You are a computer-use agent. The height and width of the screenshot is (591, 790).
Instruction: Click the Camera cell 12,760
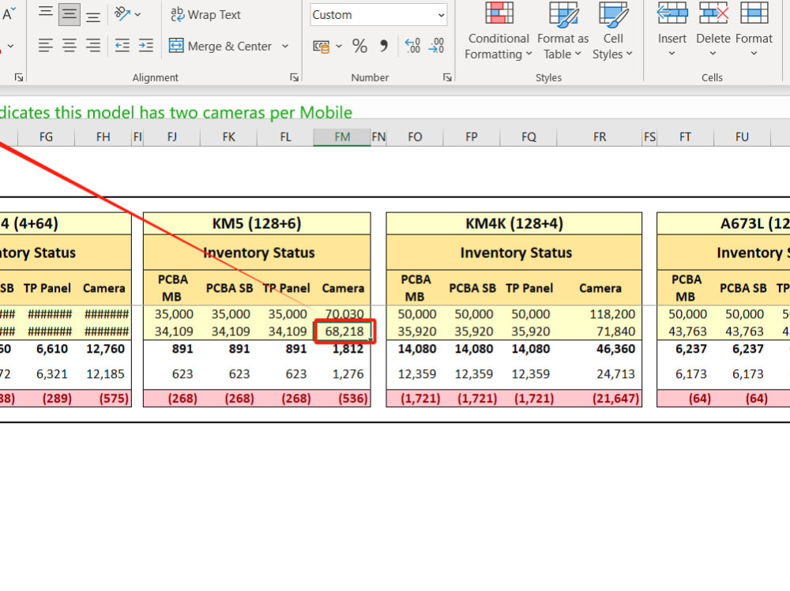tap(103, 349)
